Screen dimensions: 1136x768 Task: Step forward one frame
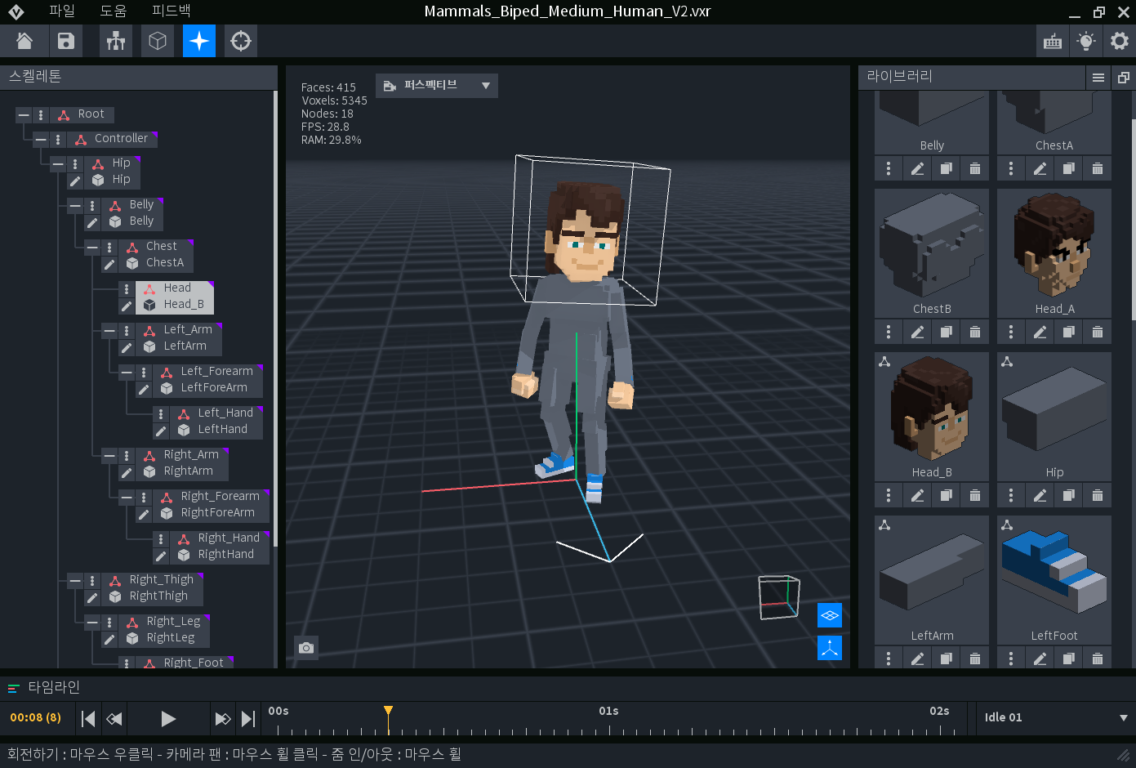(222, 718)
